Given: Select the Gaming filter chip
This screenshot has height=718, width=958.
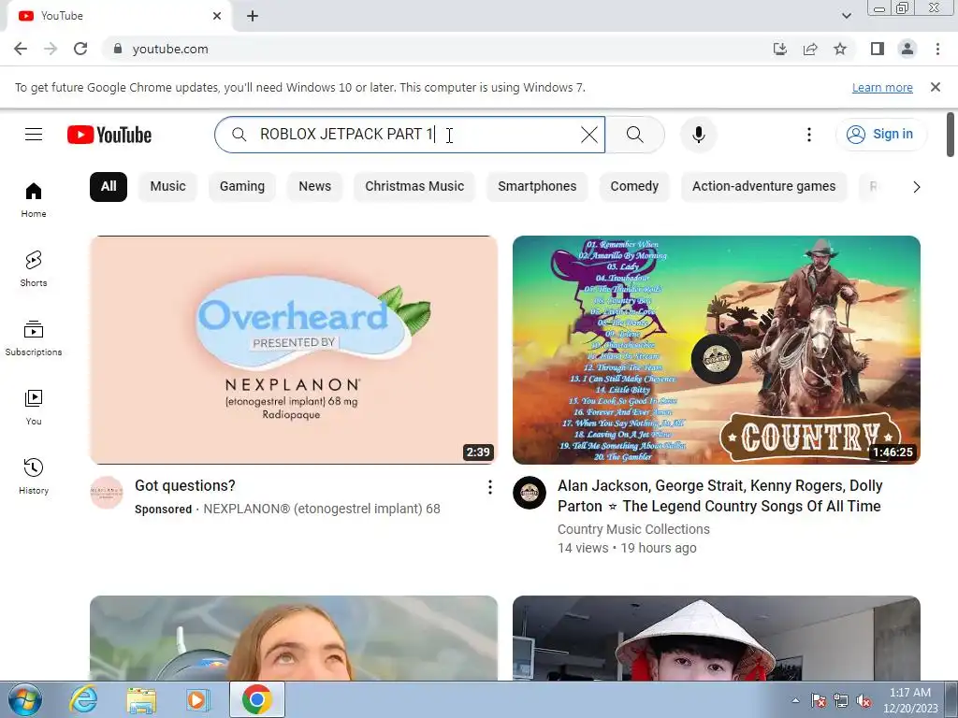Looking at the screenshot, I should pos(242,187).
